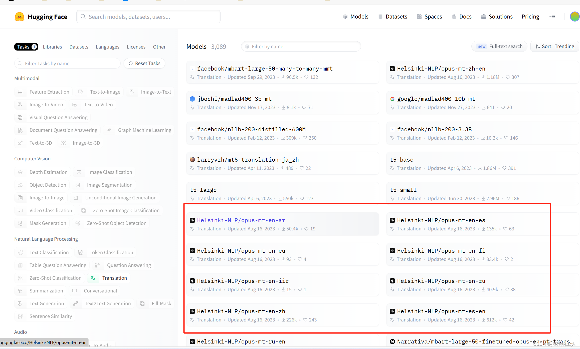Click the Text-to-Image task icon
This screenshot has height=349, width=580.
pos(81,92)
